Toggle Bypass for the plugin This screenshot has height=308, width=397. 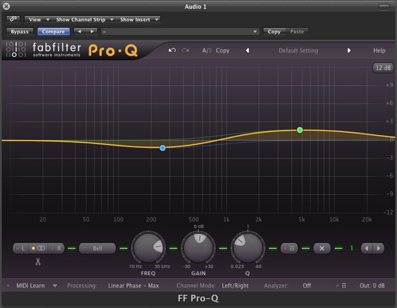tap(20, 31)
